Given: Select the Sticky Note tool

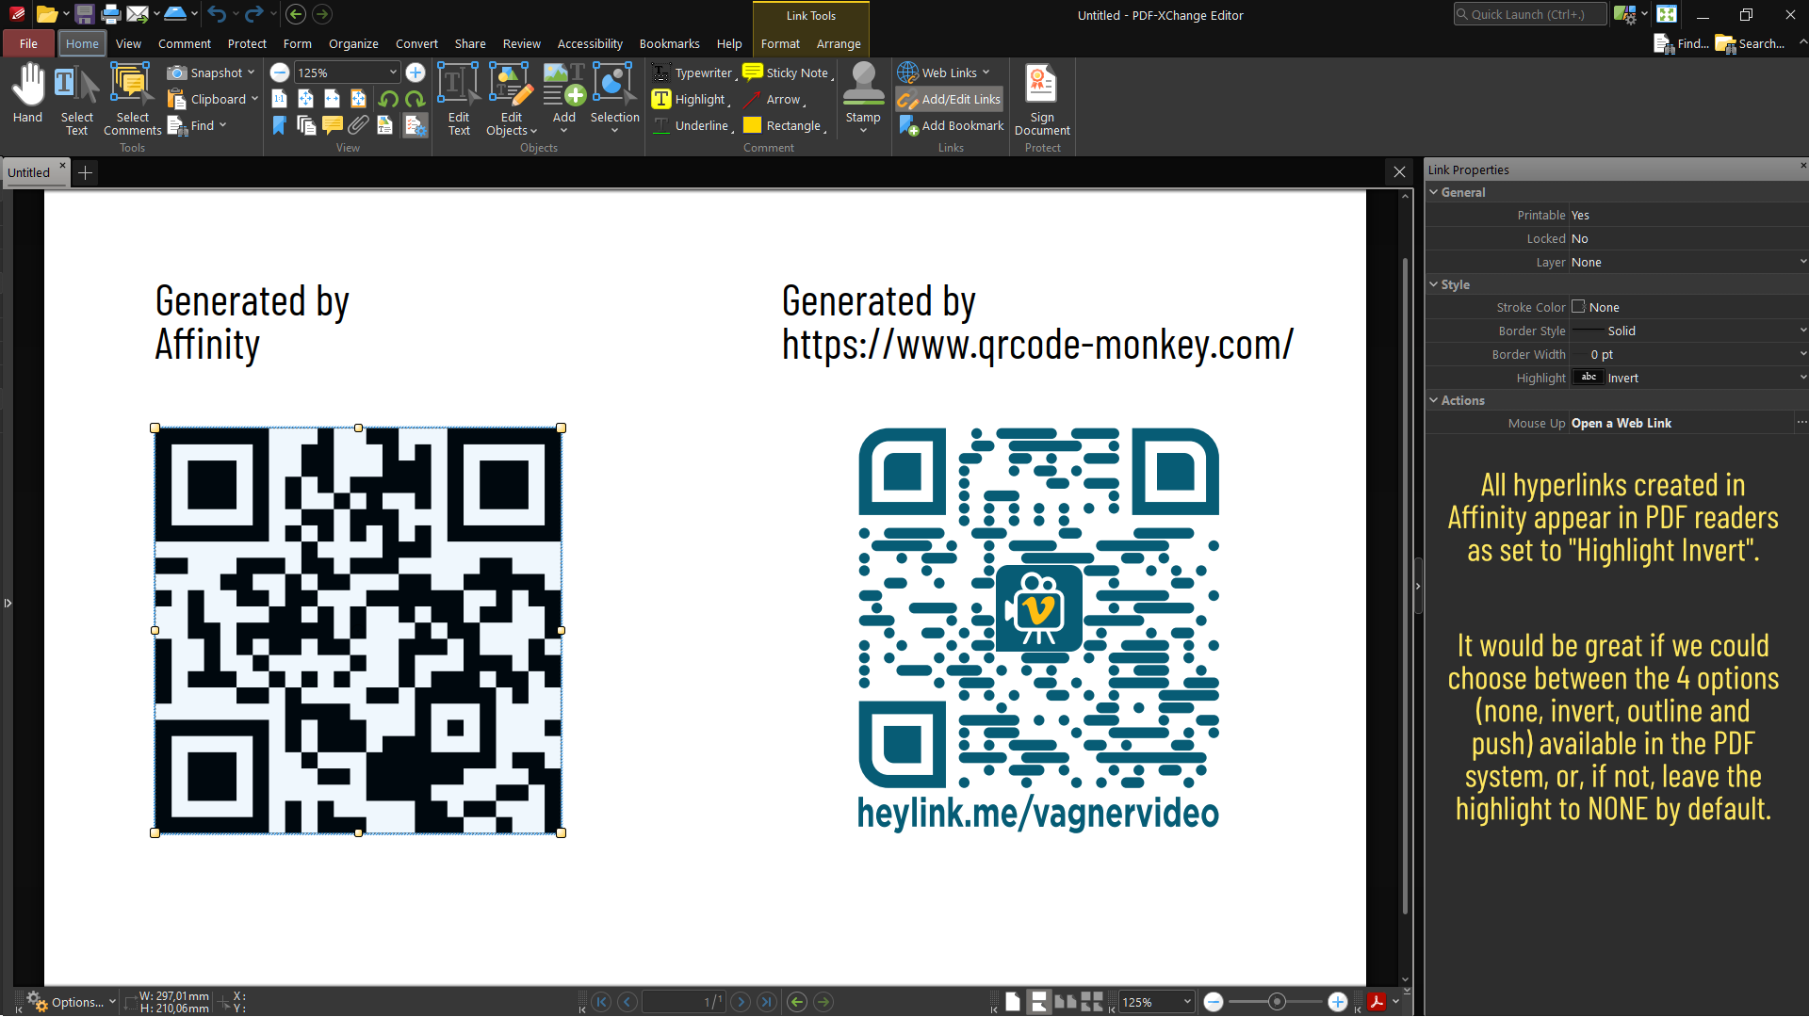Looking at the screenshot, I should 788,73.
